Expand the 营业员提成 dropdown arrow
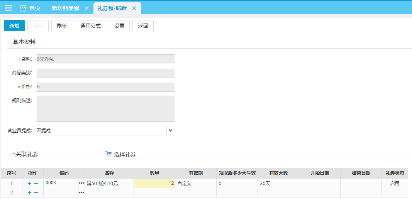 point(171,130)
